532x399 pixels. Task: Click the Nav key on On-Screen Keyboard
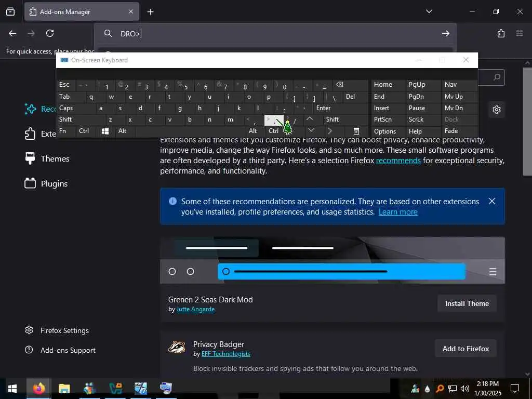tap(460, 85)
